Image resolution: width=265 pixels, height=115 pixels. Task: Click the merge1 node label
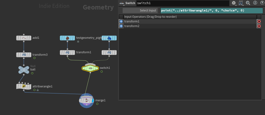tap(100, 100)
